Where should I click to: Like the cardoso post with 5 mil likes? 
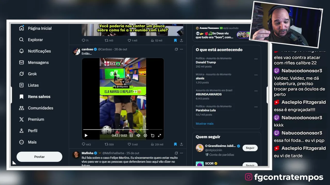tap(133, 144)
